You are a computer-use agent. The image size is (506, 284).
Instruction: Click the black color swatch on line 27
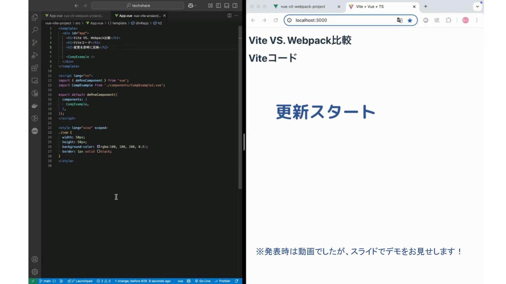point(99,151)
